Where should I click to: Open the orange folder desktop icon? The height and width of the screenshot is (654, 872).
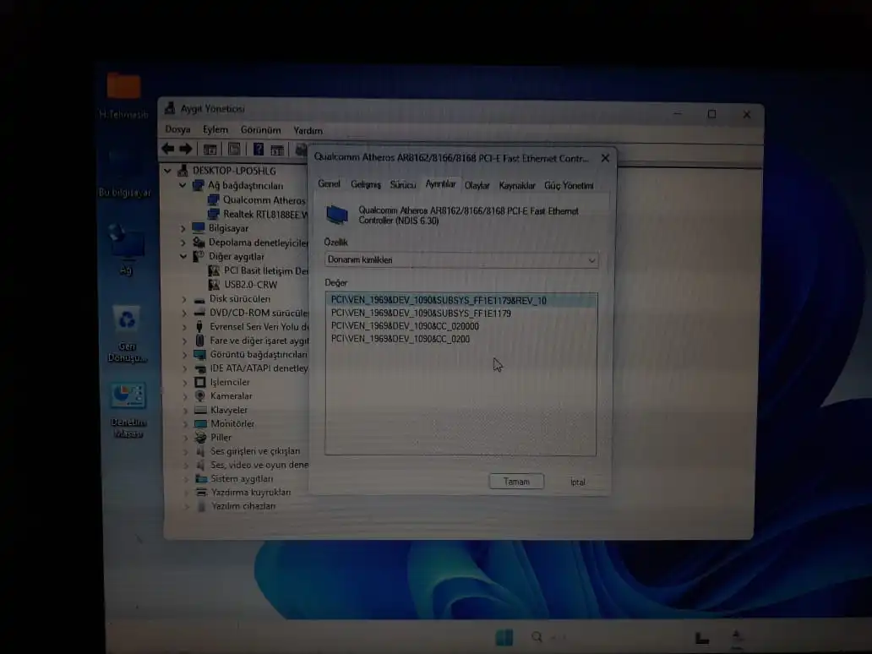(123, 86)
